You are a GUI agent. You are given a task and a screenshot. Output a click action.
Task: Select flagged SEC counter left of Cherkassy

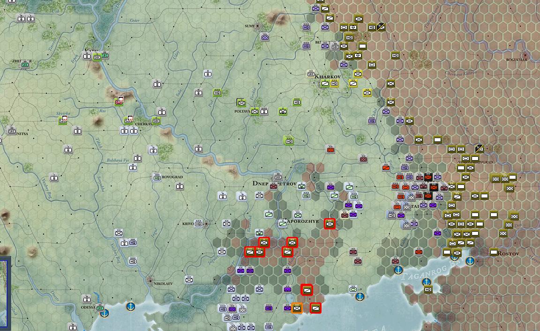click(x=128, y=120)
